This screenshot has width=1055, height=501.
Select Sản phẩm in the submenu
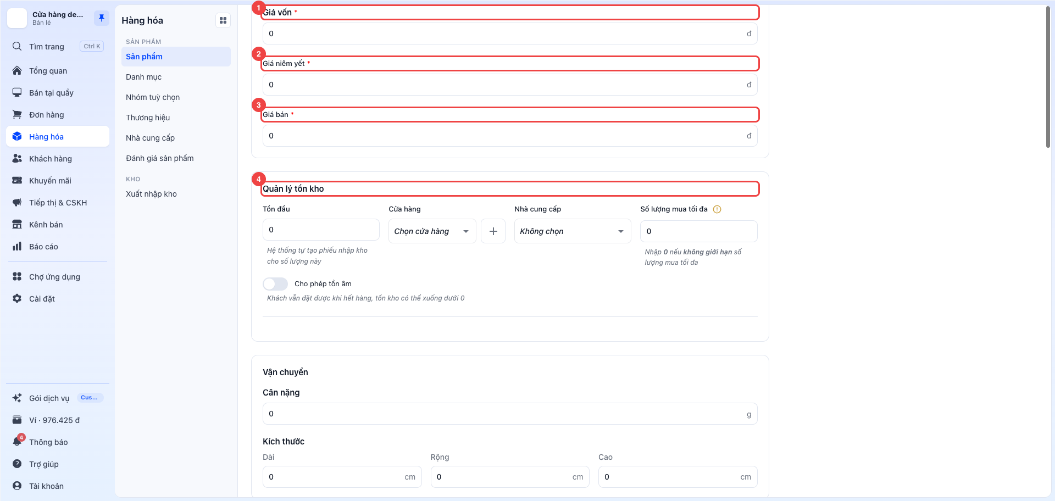pos(176,57)
